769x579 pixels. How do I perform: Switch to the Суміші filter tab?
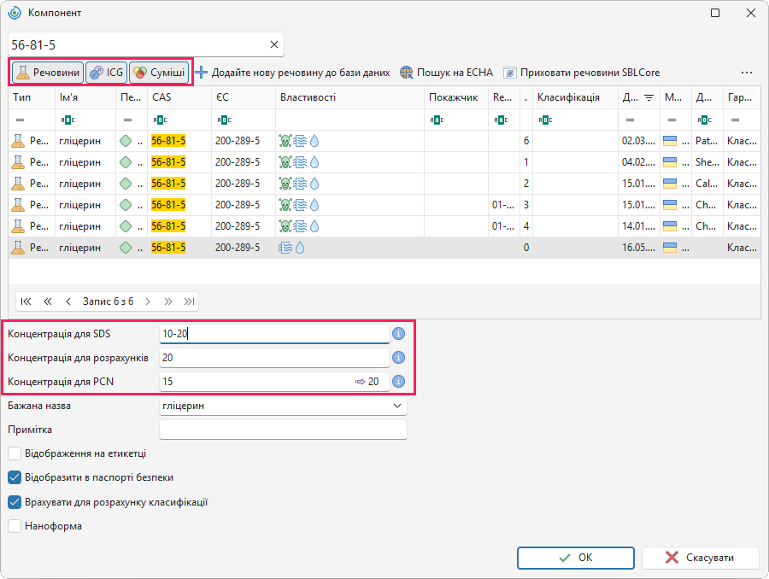click(159, 73)
